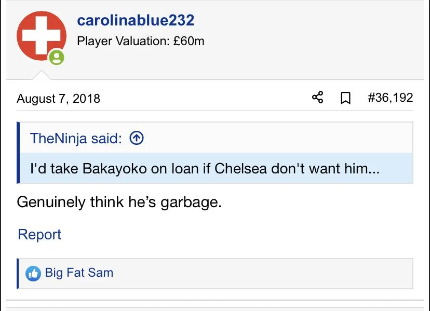
Task: Click the August 7, 2018 post date
Action: (x=58, y=98)
